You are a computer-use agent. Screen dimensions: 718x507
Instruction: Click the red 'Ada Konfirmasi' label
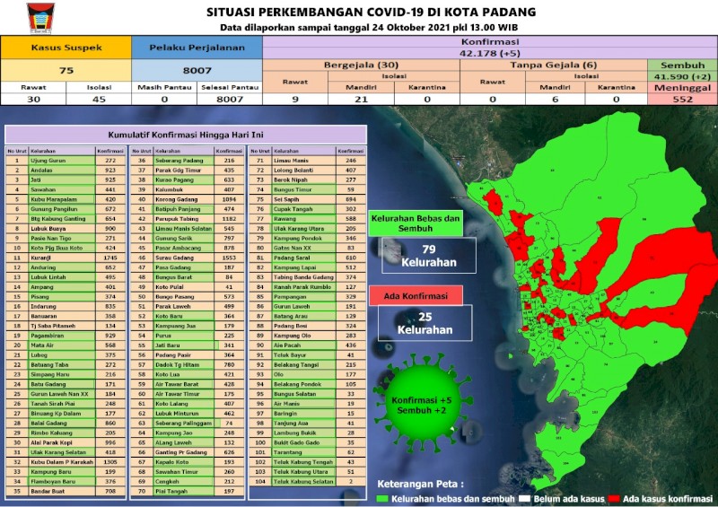coord(416,296)
